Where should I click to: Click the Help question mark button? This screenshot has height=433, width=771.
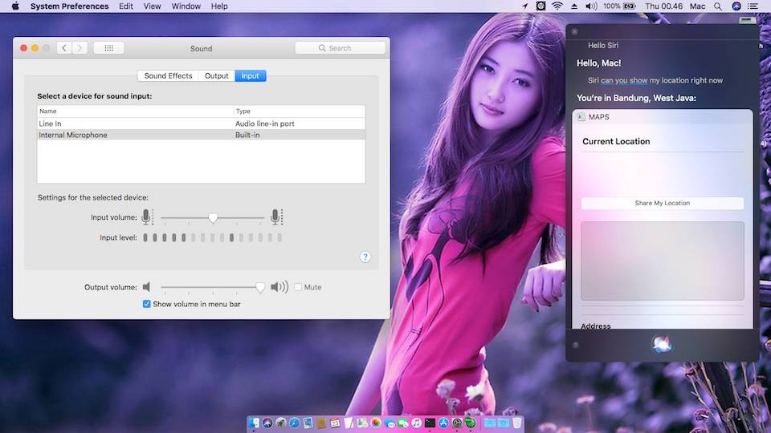[x=365, y=257]
